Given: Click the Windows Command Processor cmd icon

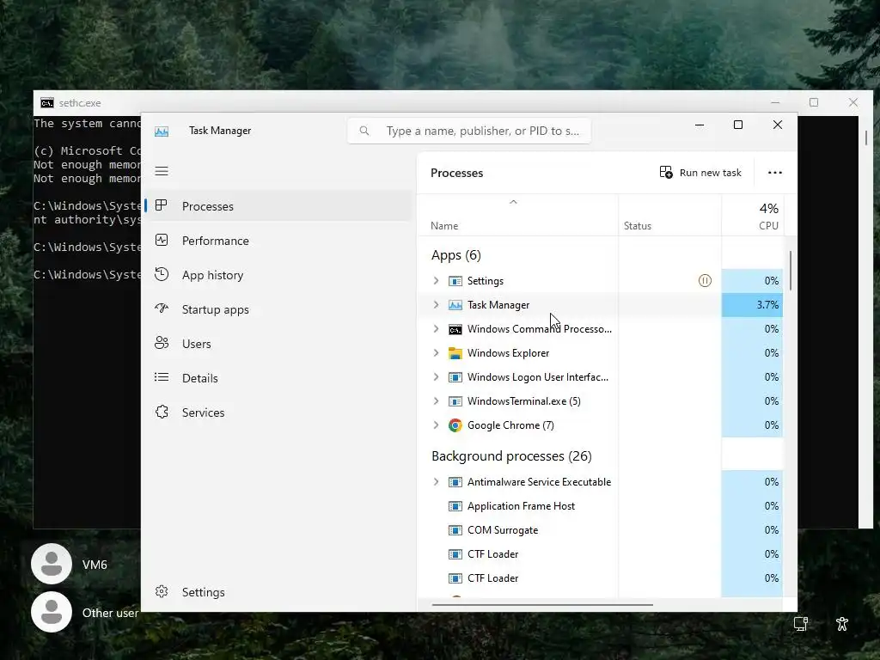Looking at the screenshot, I should coord(455,329).
